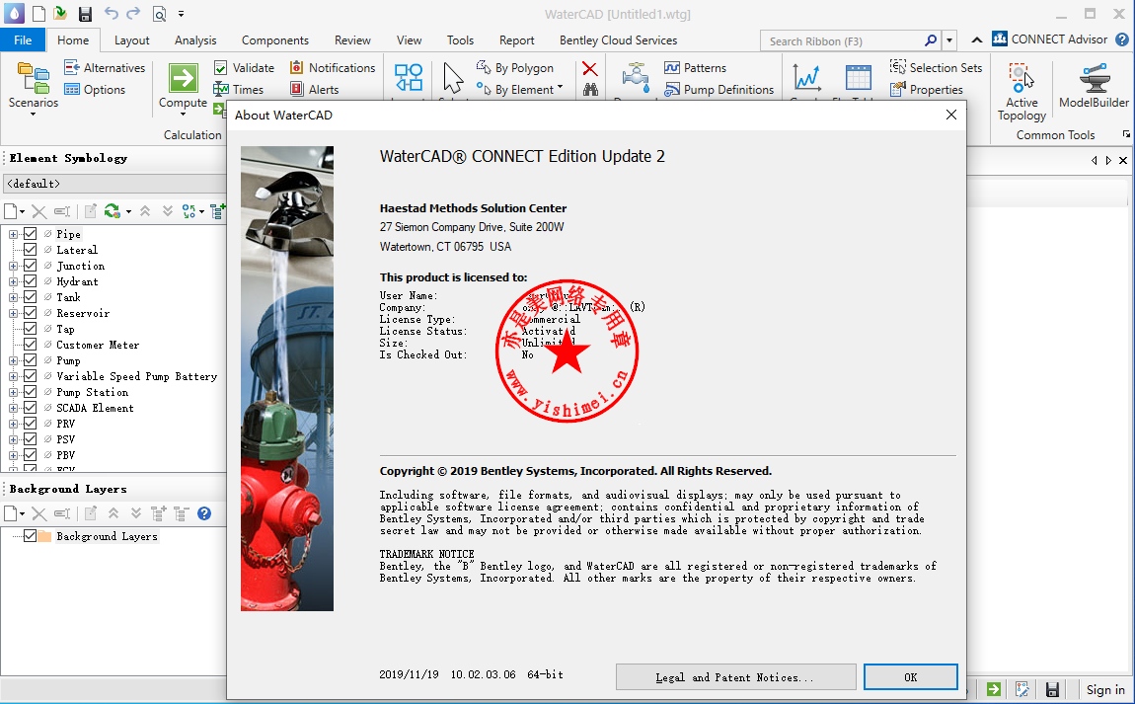Open the Bentley Cloud Services tab
Viewport: 1135px width, 704px height.
[x=618, y=40]
